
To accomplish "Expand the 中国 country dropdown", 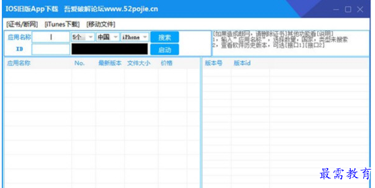I will (x=108, y=37).
